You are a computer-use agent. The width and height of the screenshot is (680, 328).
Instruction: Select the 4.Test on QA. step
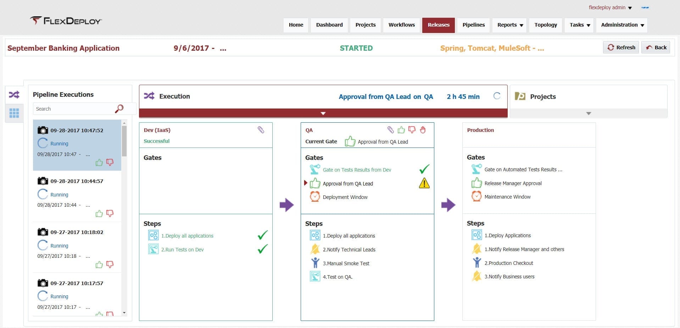coord(338,277)
